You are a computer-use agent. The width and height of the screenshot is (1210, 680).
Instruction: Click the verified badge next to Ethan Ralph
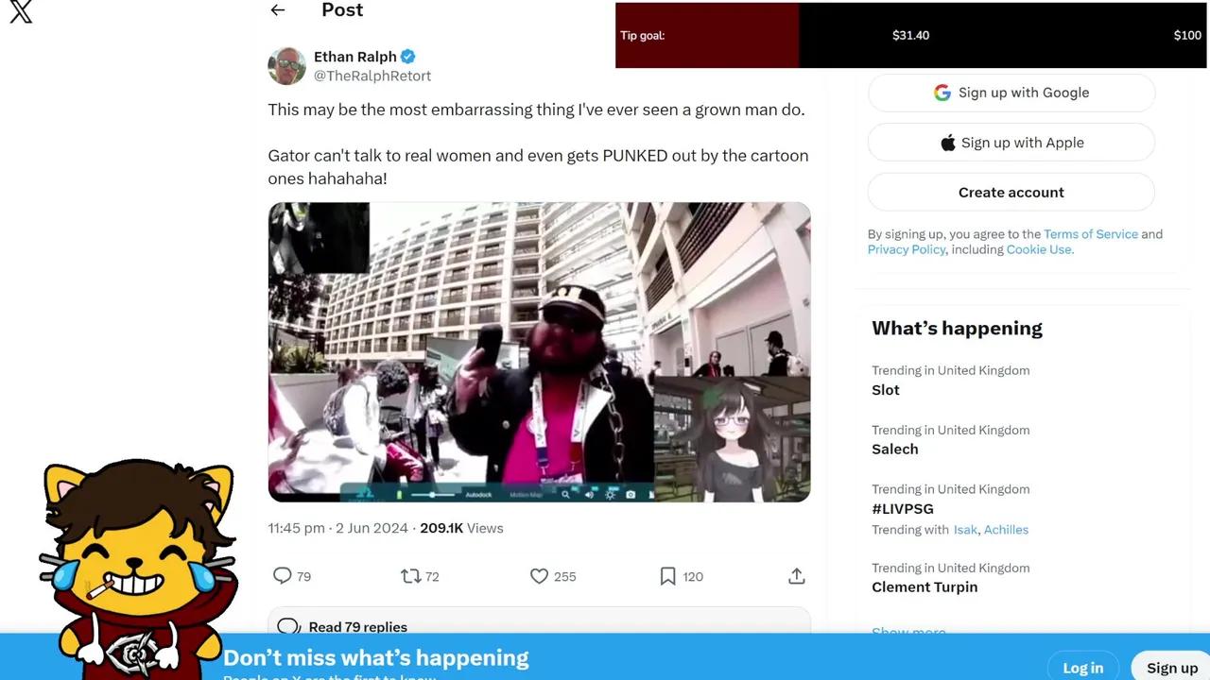tap(408, 57)
